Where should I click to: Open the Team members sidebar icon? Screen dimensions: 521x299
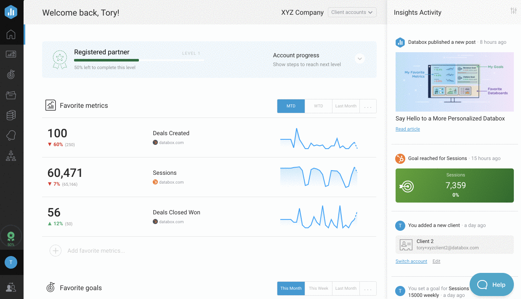[11, 156]
